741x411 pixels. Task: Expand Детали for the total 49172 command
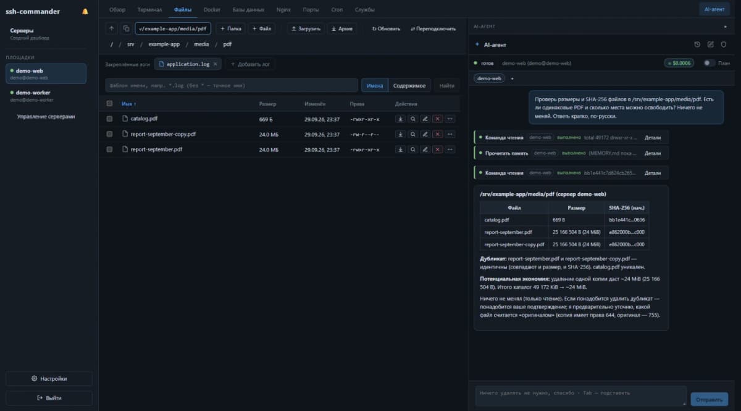point(653,138)
